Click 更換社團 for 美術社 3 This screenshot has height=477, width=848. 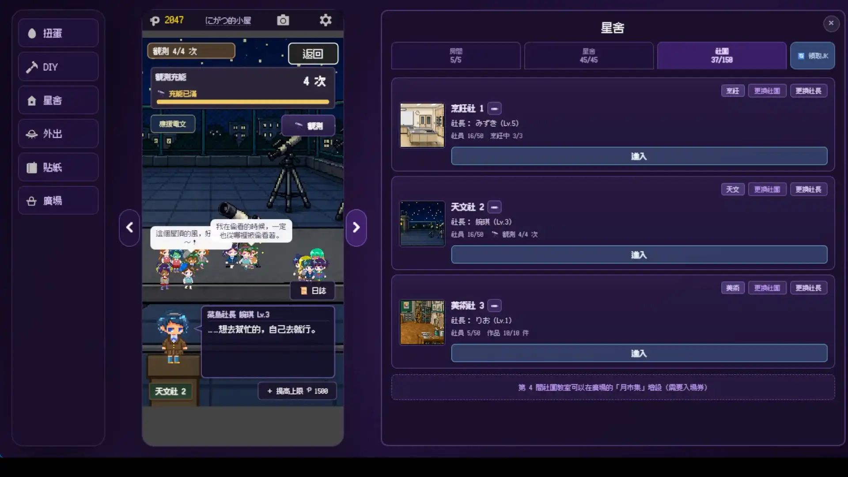767,288
